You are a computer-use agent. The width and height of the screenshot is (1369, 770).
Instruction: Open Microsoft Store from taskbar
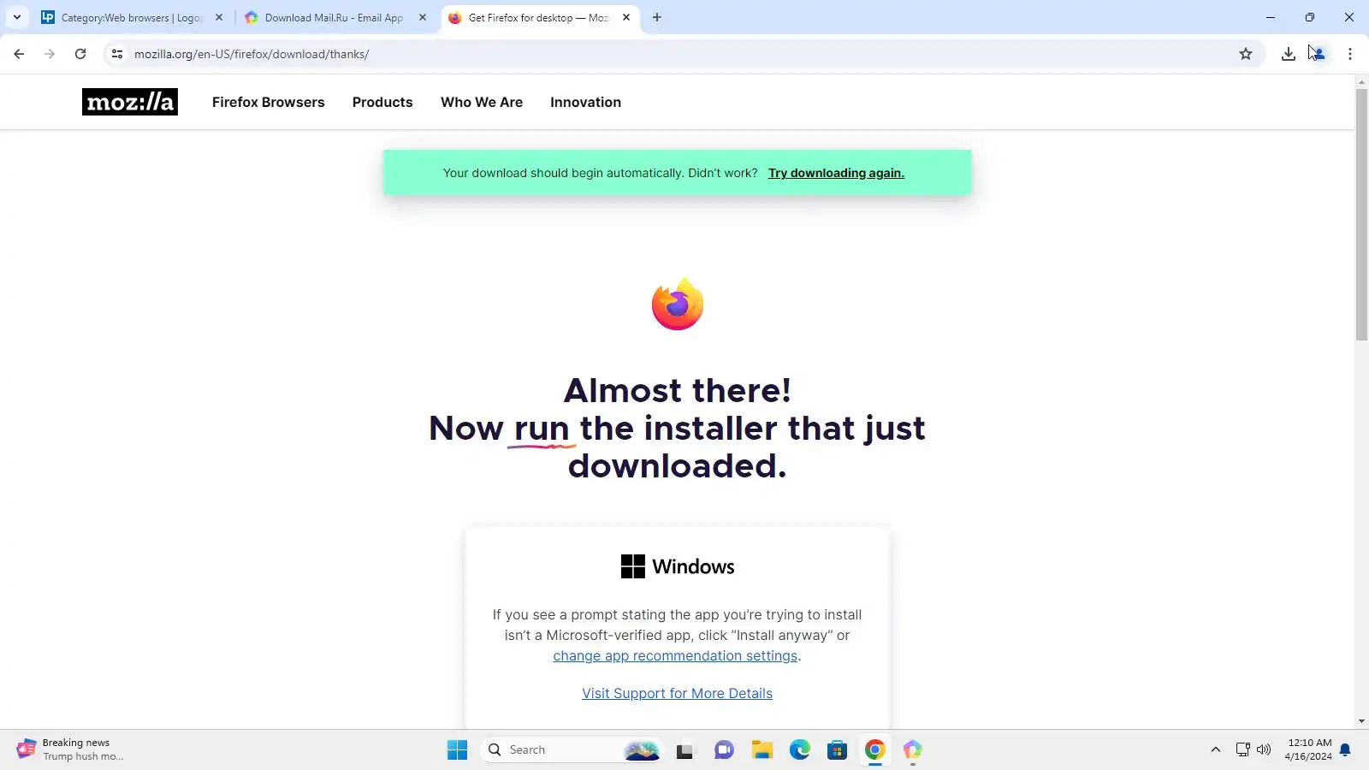click(x=837, y=750)
